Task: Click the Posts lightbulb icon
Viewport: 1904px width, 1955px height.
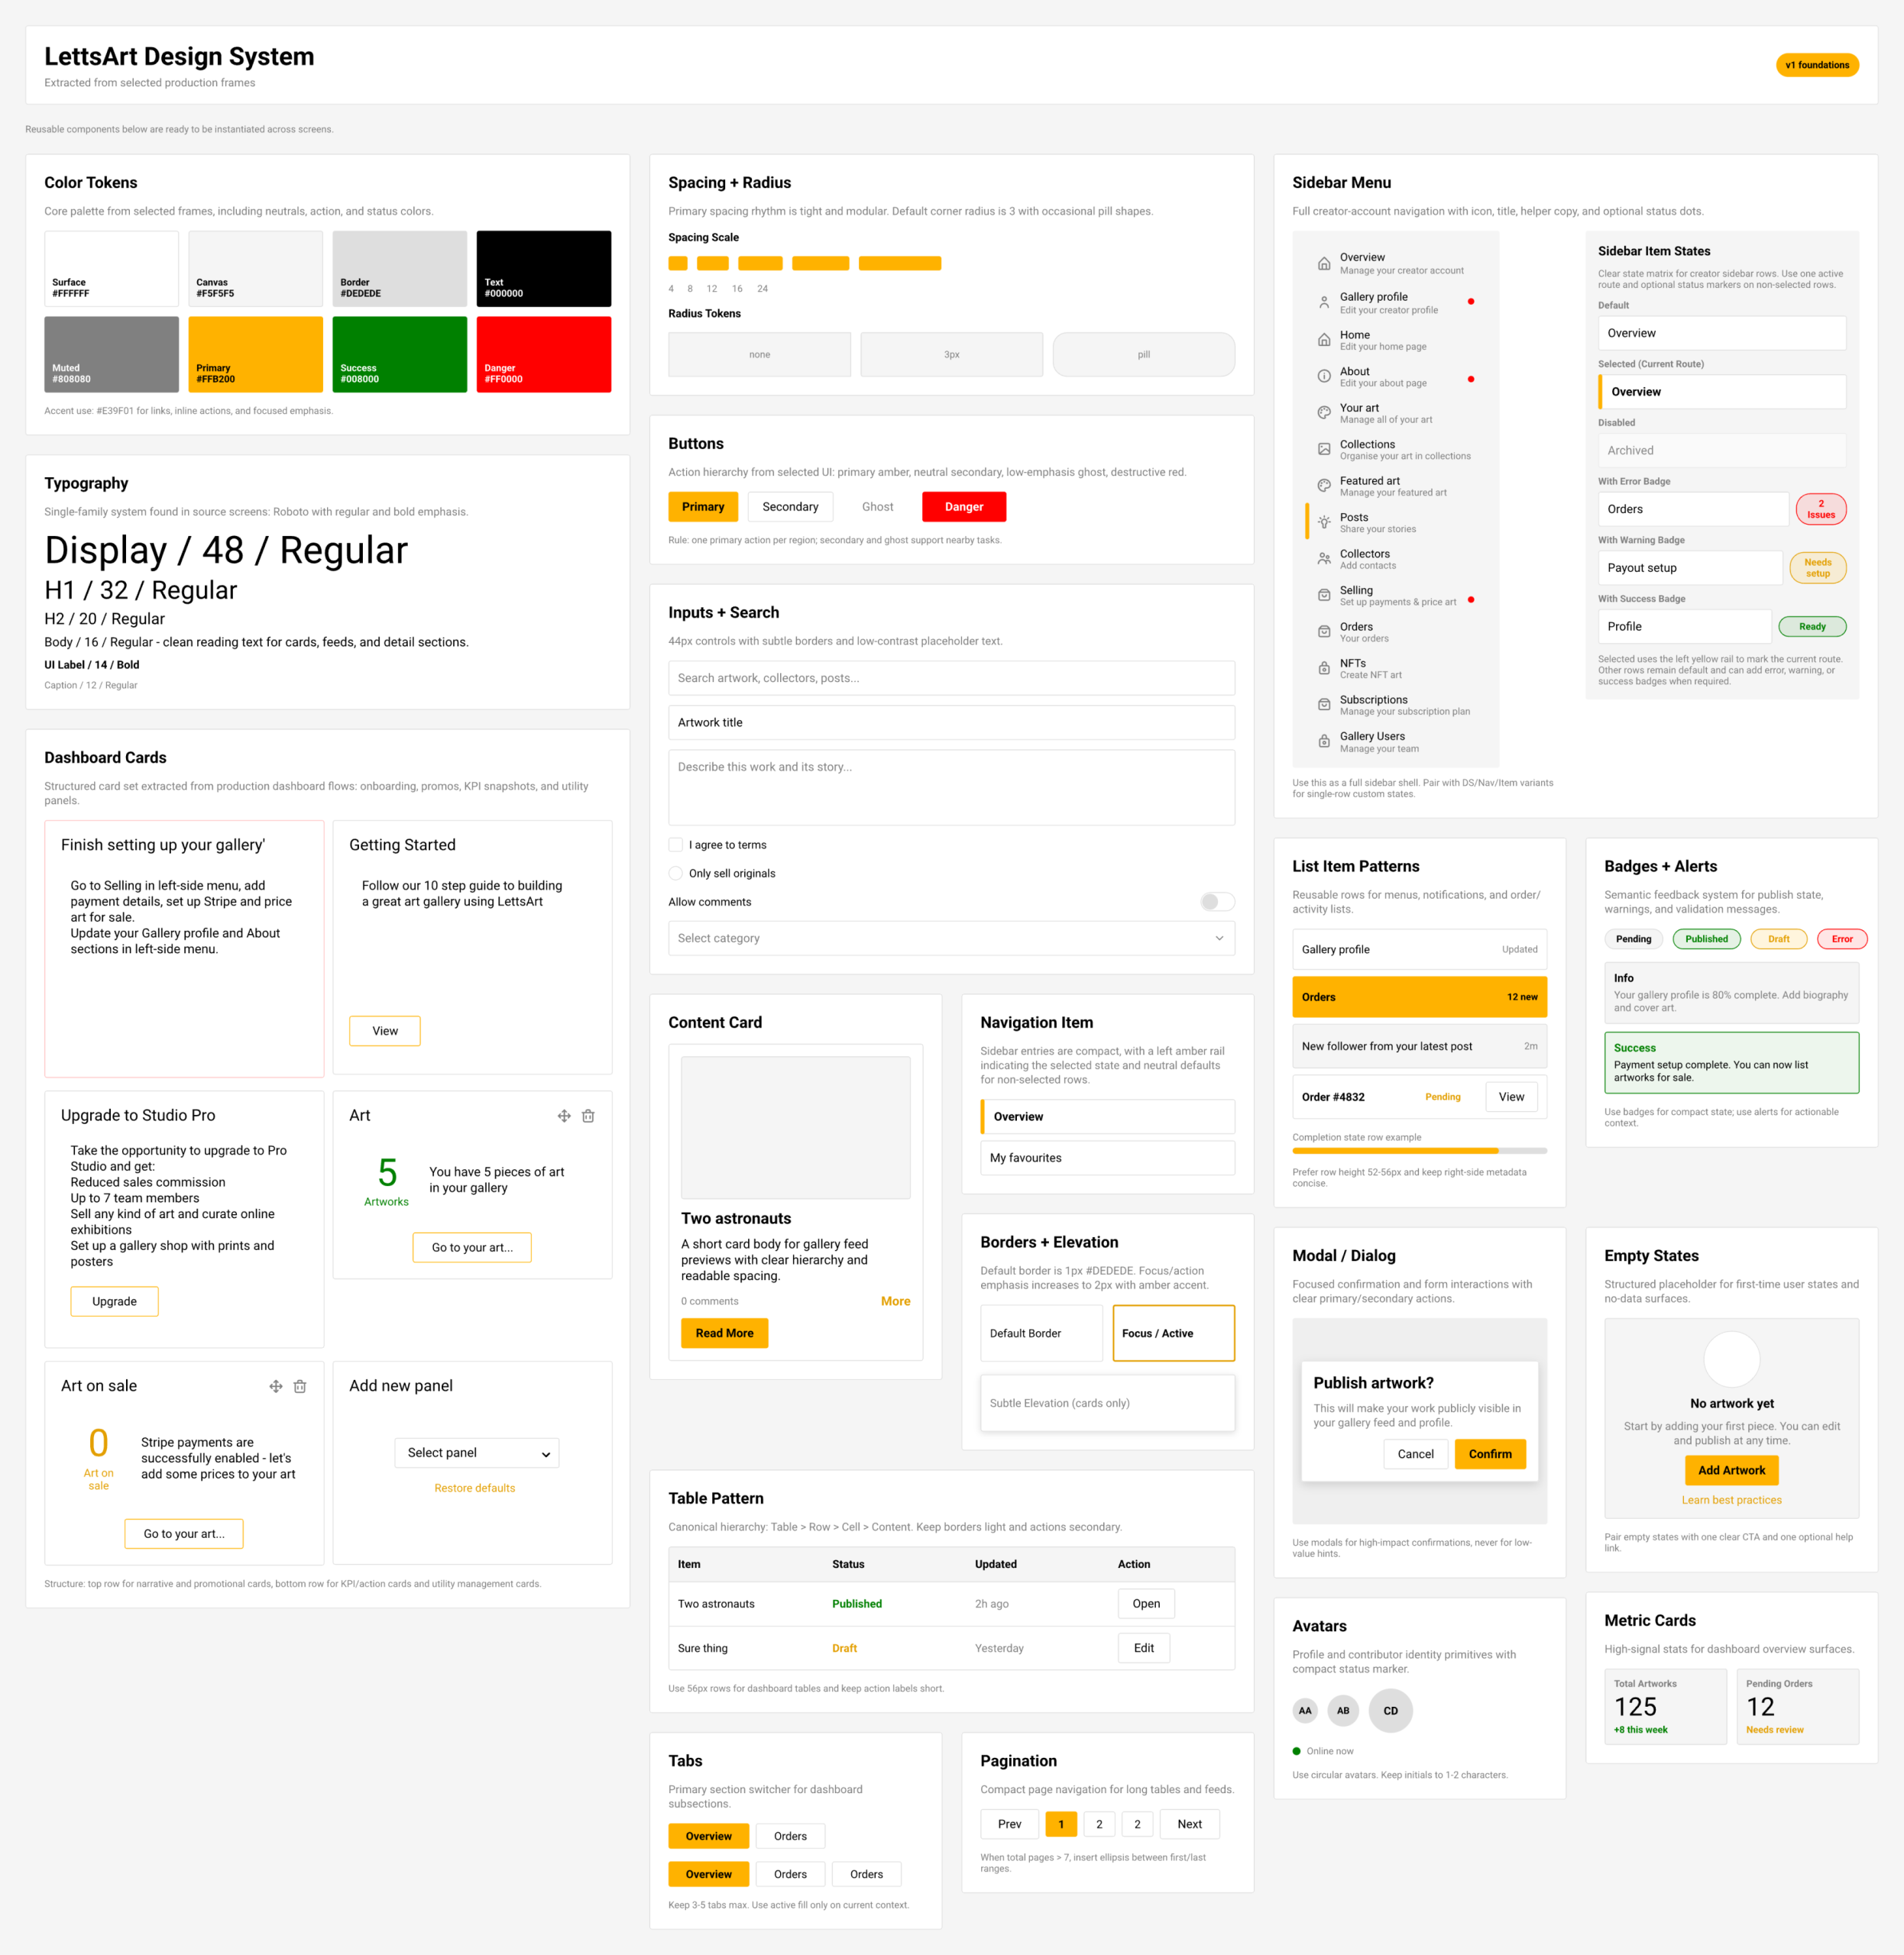Action: tap(1323, 522)
